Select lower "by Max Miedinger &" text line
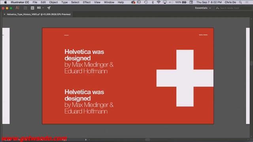Screen dimensions: 253x142 tap(89, 105)
